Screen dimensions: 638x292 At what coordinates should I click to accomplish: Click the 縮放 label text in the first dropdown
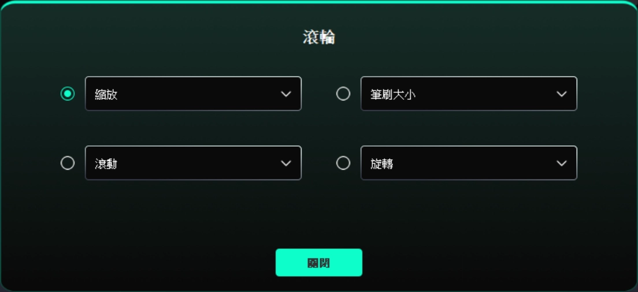(x=106, y=95)
